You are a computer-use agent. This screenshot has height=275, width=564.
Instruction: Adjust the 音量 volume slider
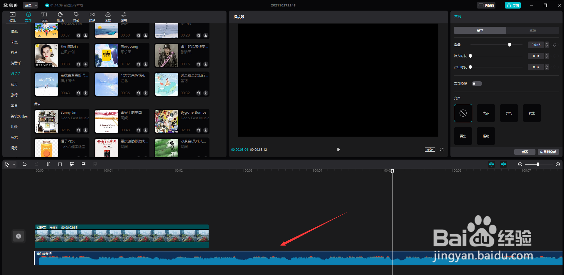tap(510, 45)
